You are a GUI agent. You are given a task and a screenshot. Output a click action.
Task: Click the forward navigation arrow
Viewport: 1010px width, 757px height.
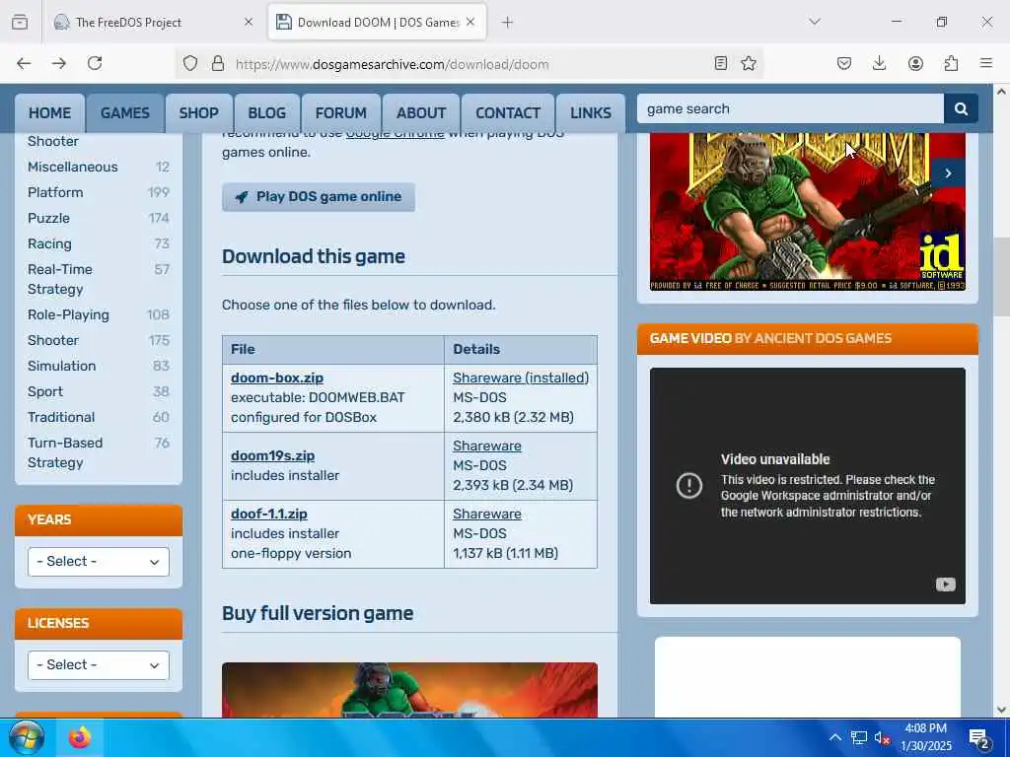pyautogui.click(x=59, y=63)
